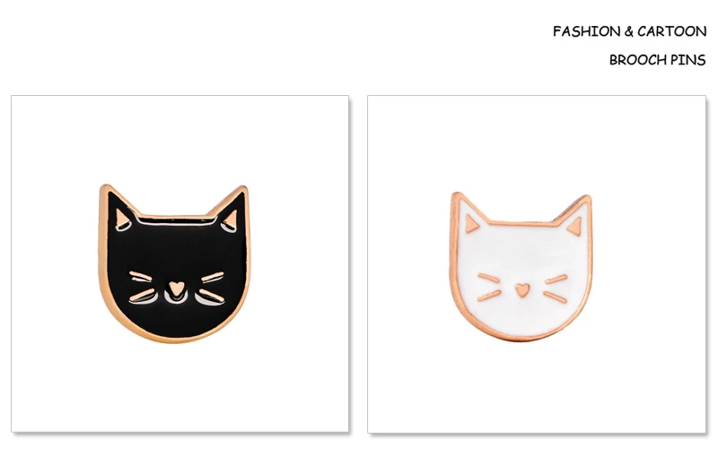The image size is (718, 456).
Task: Click the white cat's left closed eye
Action: click(488, 278)
